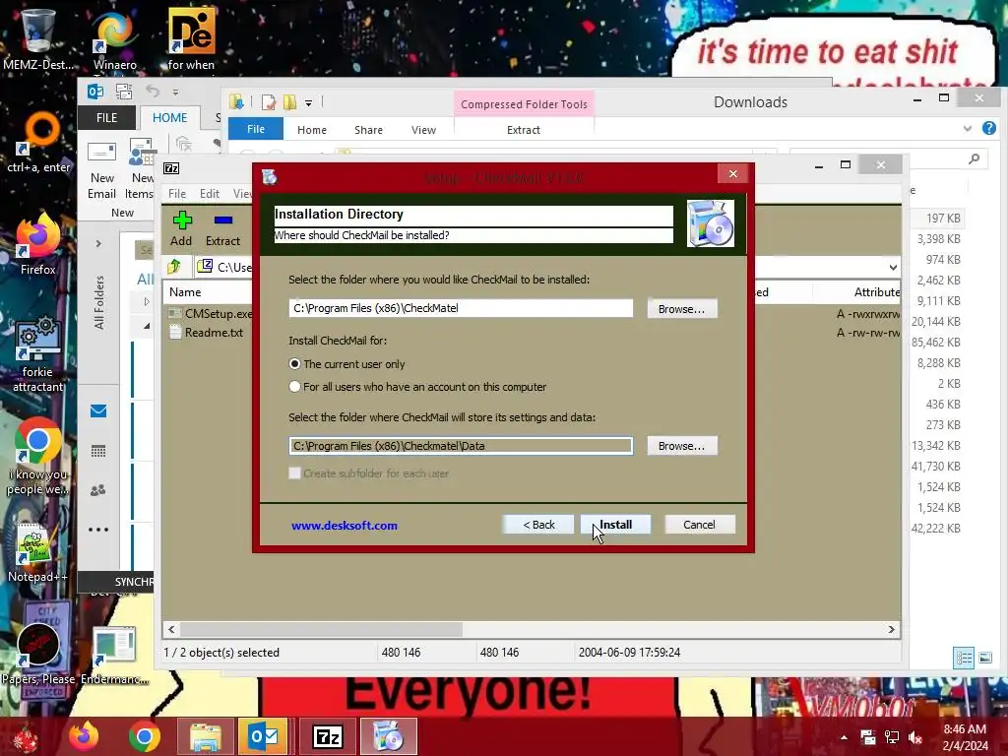The image size is (1008, 756).
Task: Click the Outlook more navigation options dots
Action: (98, 530)
